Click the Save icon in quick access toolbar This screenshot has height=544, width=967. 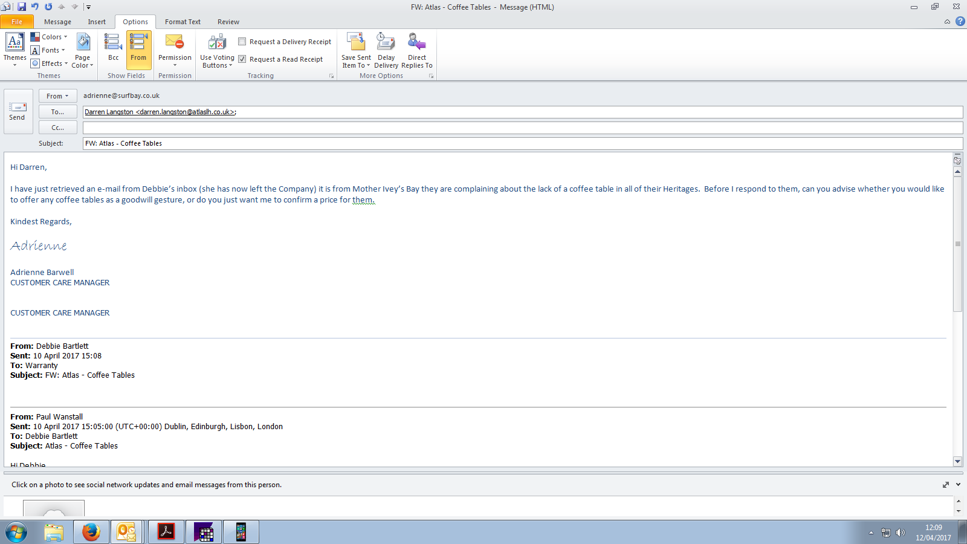click(22, 7)
